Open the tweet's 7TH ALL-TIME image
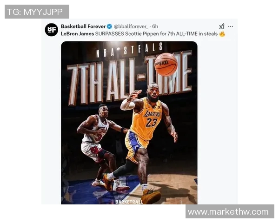The width and height of the screenshot is (279, 223). 129,123
